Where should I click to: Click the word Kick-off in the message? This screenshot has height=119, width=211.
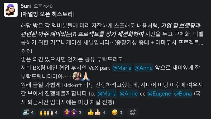pyautogui.click(x=72, y=85)
